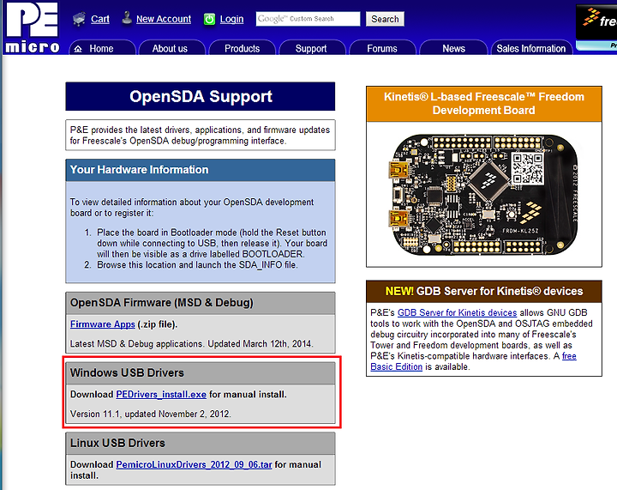Open GDB Server for Kinetis devices link
The width and height of the screenshot is (617, 490).
pyautogui.click(x=457, y=312)
